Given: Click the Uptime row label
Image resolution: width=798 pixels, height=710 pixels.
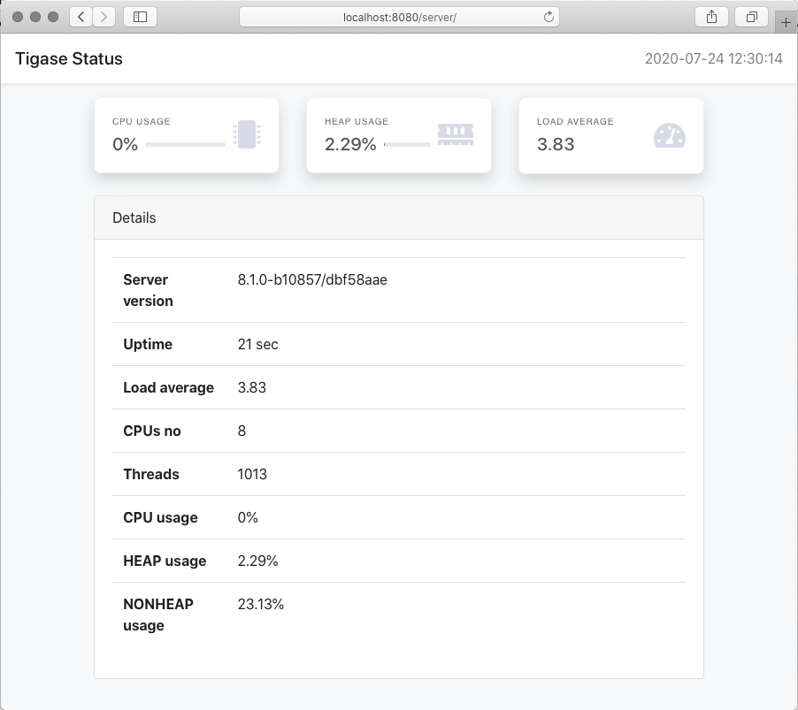Looking at the screenshot, I should click(148, 344).
